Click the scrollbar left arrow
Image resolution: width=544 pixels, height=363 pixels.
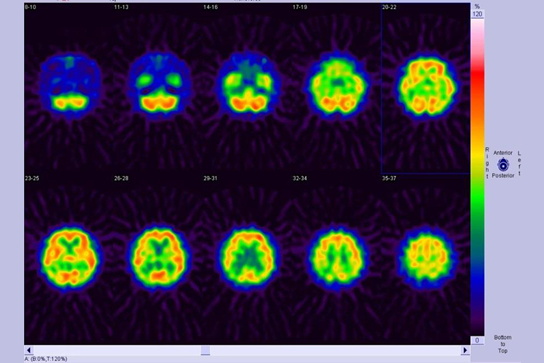coord(28,350)
